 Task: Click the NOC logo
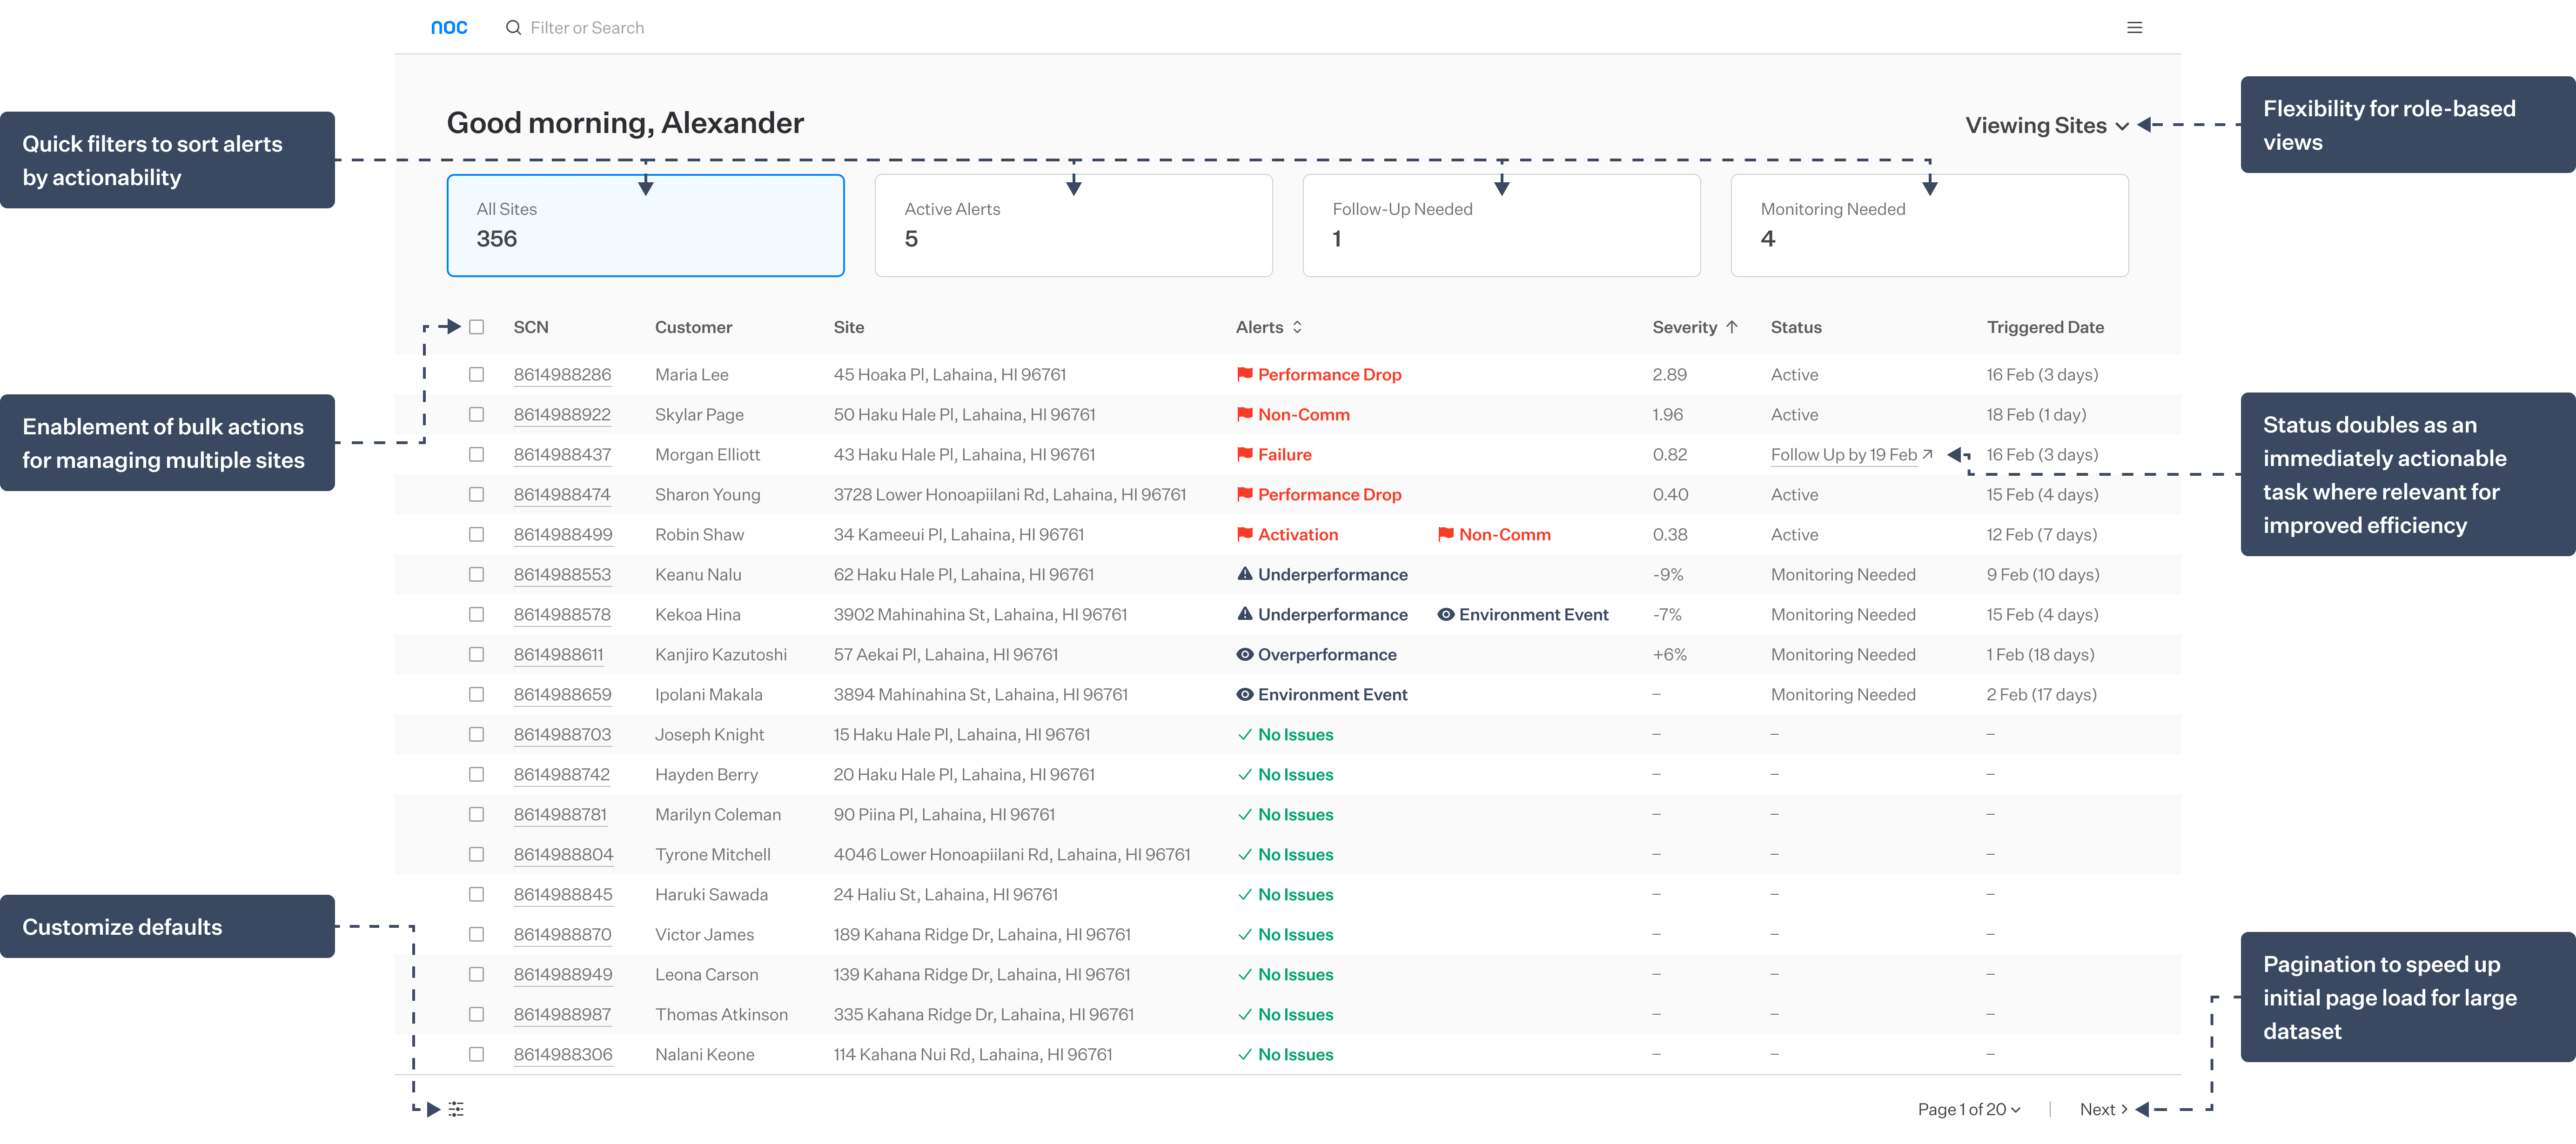[449, 28]
